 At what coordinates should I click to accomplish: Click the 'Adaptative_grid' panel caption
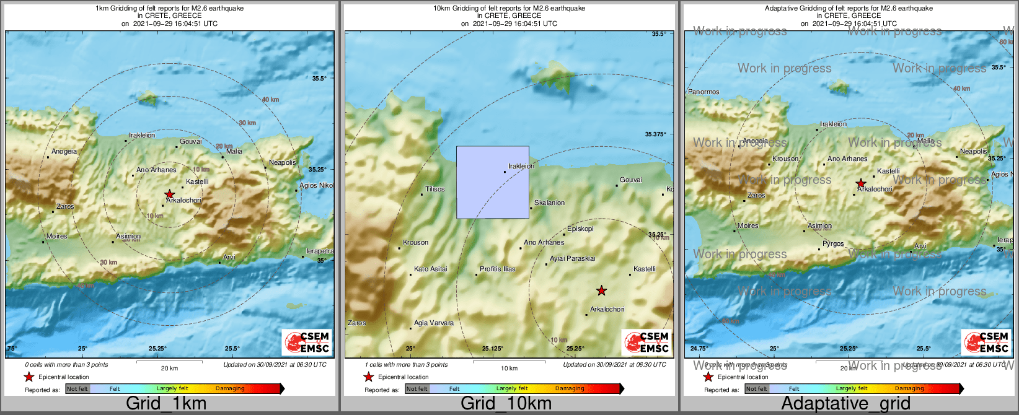[x=846, y=403]
